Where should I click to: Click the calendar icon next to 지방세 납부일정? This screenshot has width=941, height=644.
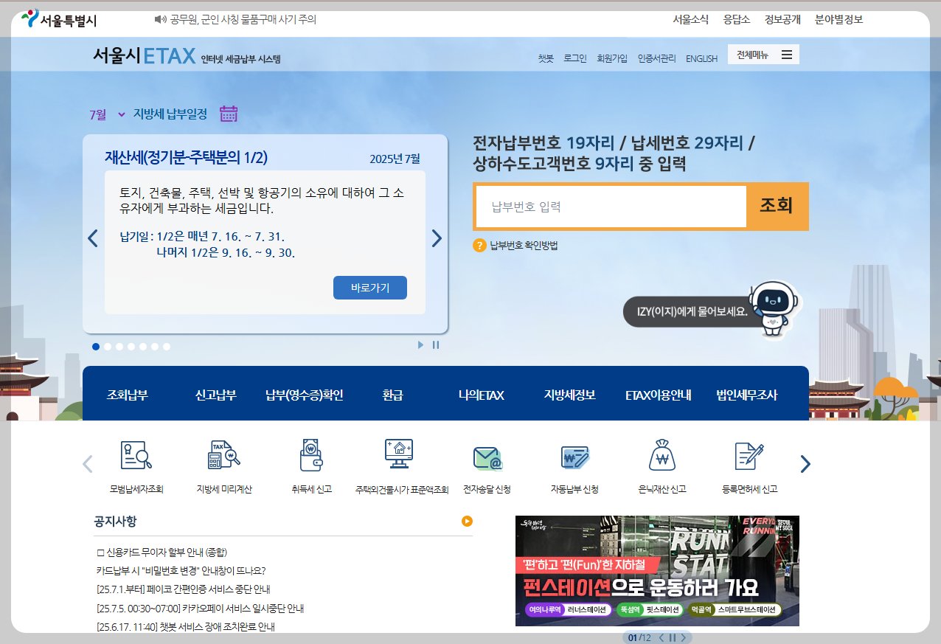pyautogui.click(x=229, y=114)
